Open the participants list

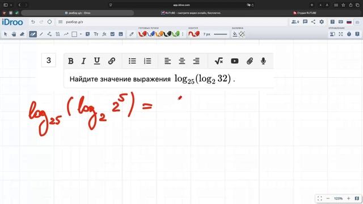pos(295,22)
